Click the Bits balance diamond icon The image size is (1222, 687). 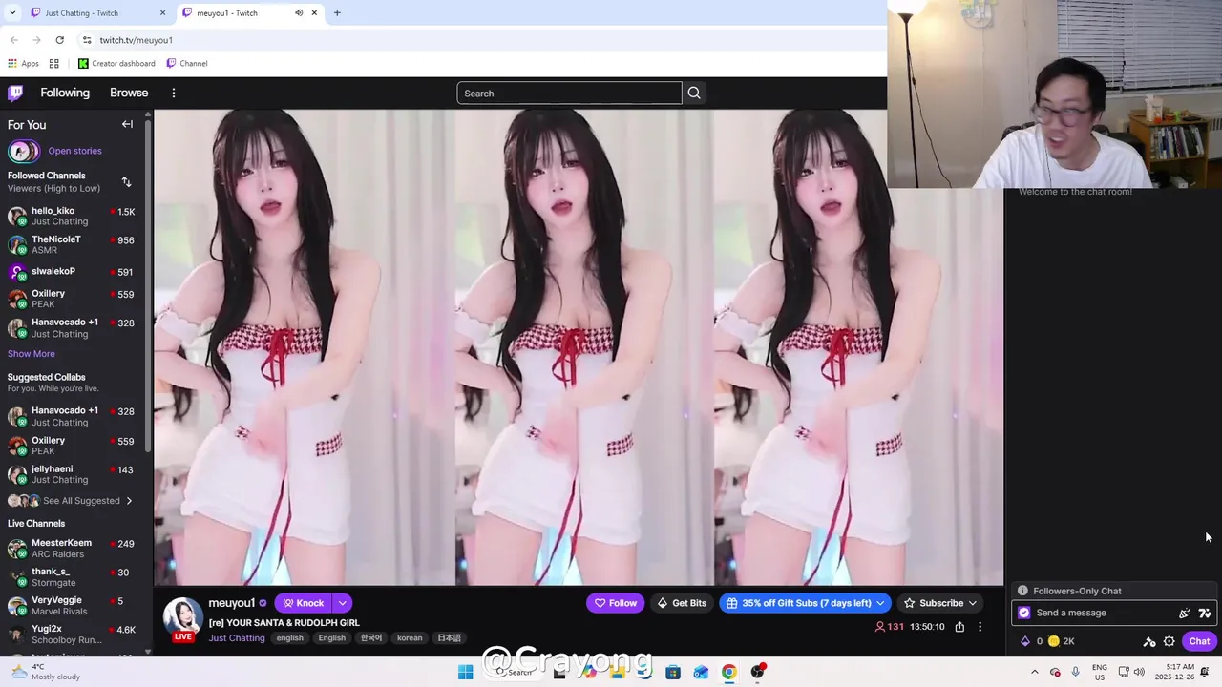click(x=1025, y=641)
